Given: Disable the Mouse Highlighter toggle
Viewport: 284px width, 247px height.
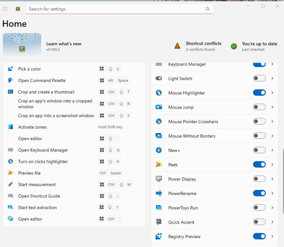Looking at the screenshot, I should (259, 93).
